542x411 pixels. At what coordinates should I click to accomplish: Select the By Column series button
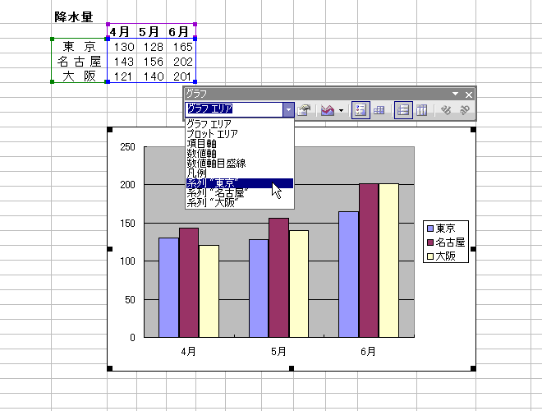(x=422, y=110)
